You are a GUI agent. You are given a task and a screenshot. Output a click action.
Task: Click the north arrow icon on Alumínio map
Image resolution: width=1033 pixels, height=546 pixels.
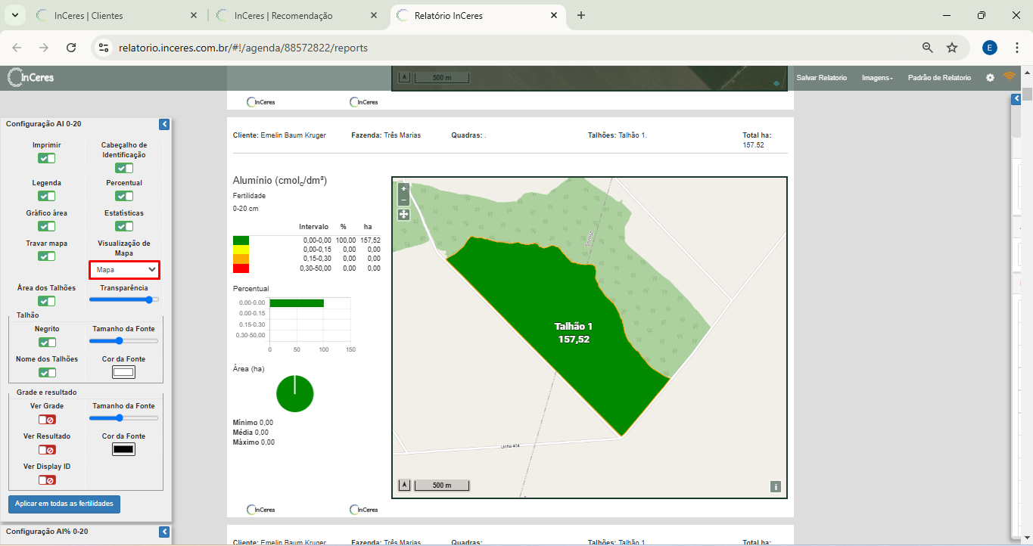click(x=404, y=485)
